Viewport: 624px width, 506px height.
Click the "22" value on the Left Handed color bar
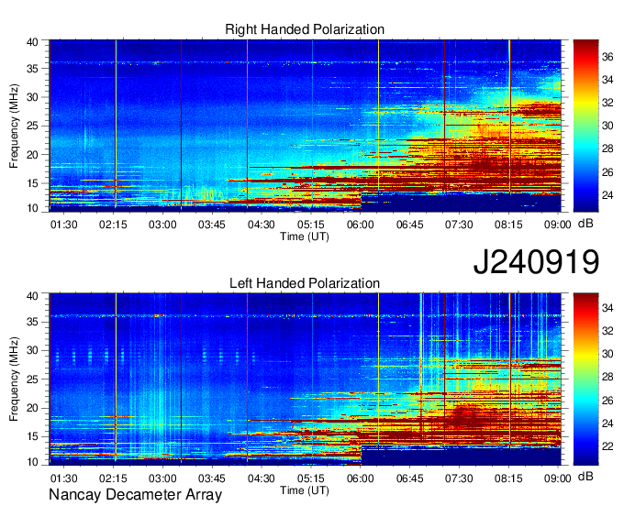pyautogui.click(x=607, y=446)
